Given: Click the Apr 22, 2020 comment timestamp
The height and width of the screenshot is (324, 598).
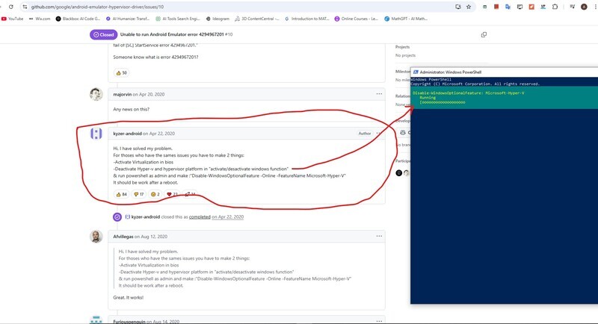Looking at the screenshot, I should tap(162, 134).
